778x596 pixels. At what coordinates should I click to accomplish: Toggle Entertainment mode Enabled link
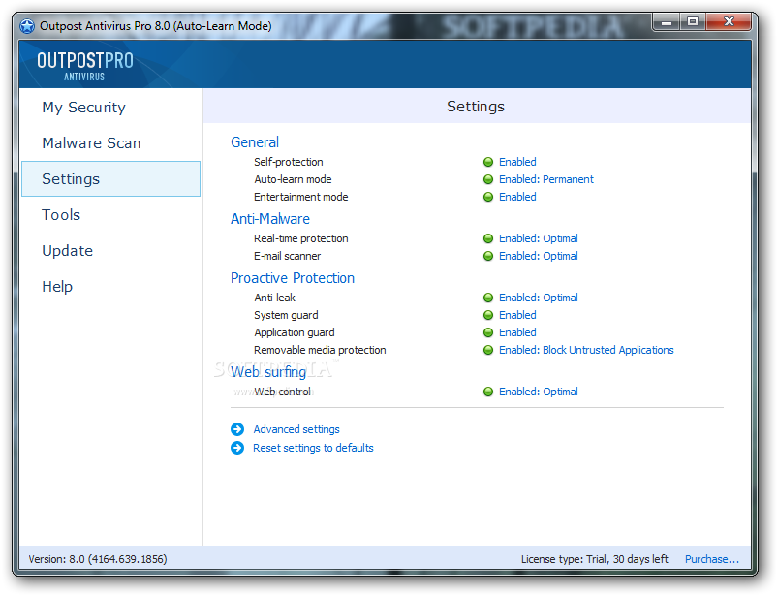pos(517,197)
